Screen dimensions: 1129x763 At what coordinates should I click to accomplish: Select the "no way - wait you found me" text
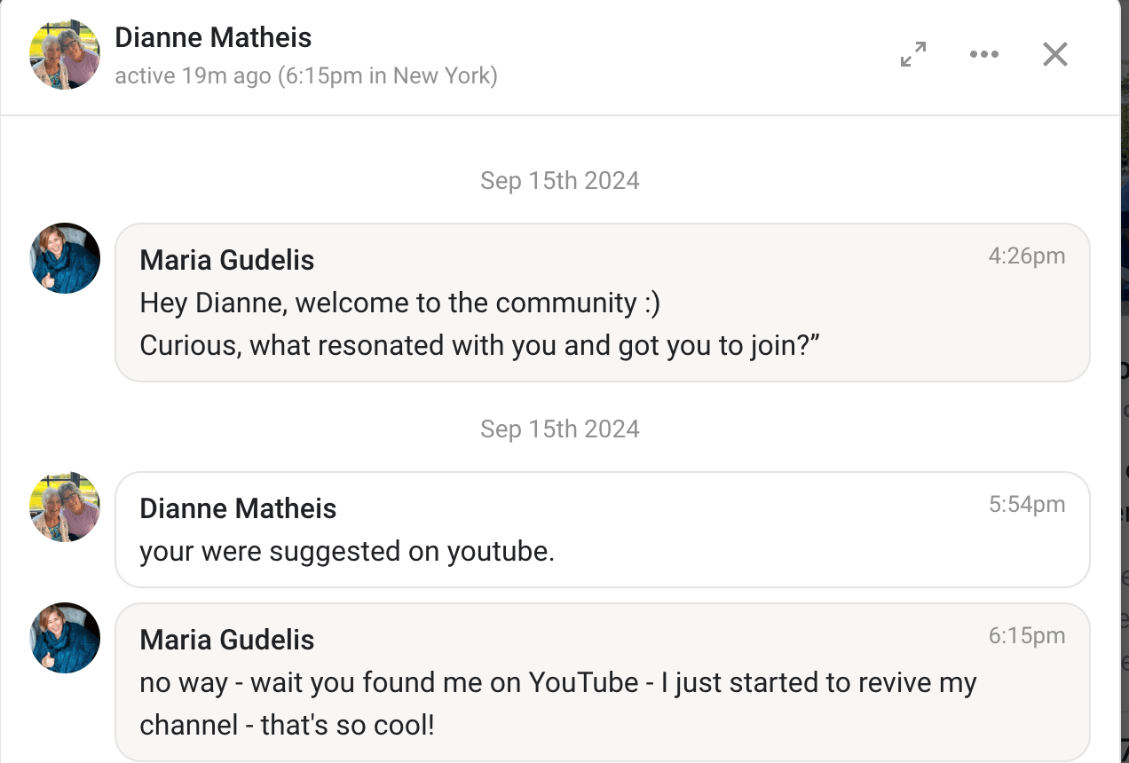point(557,683)
